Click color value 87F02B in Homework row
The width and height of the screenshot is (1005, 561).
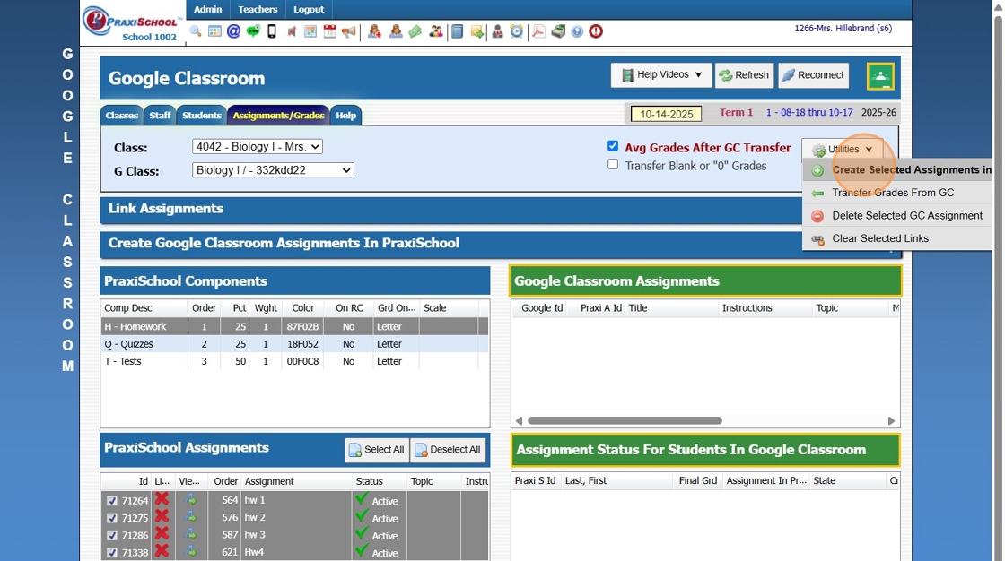tap(302, 326)
